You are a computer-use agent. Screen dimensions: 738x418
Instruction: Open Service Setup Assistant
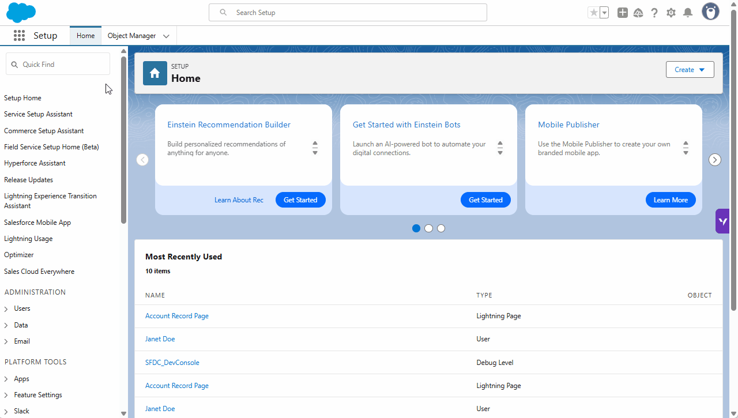tap(38, 114)
